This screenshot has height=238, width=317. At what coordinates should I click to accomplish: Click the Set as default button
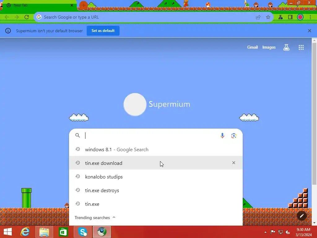pyautogui.click(x=103, y=31)
